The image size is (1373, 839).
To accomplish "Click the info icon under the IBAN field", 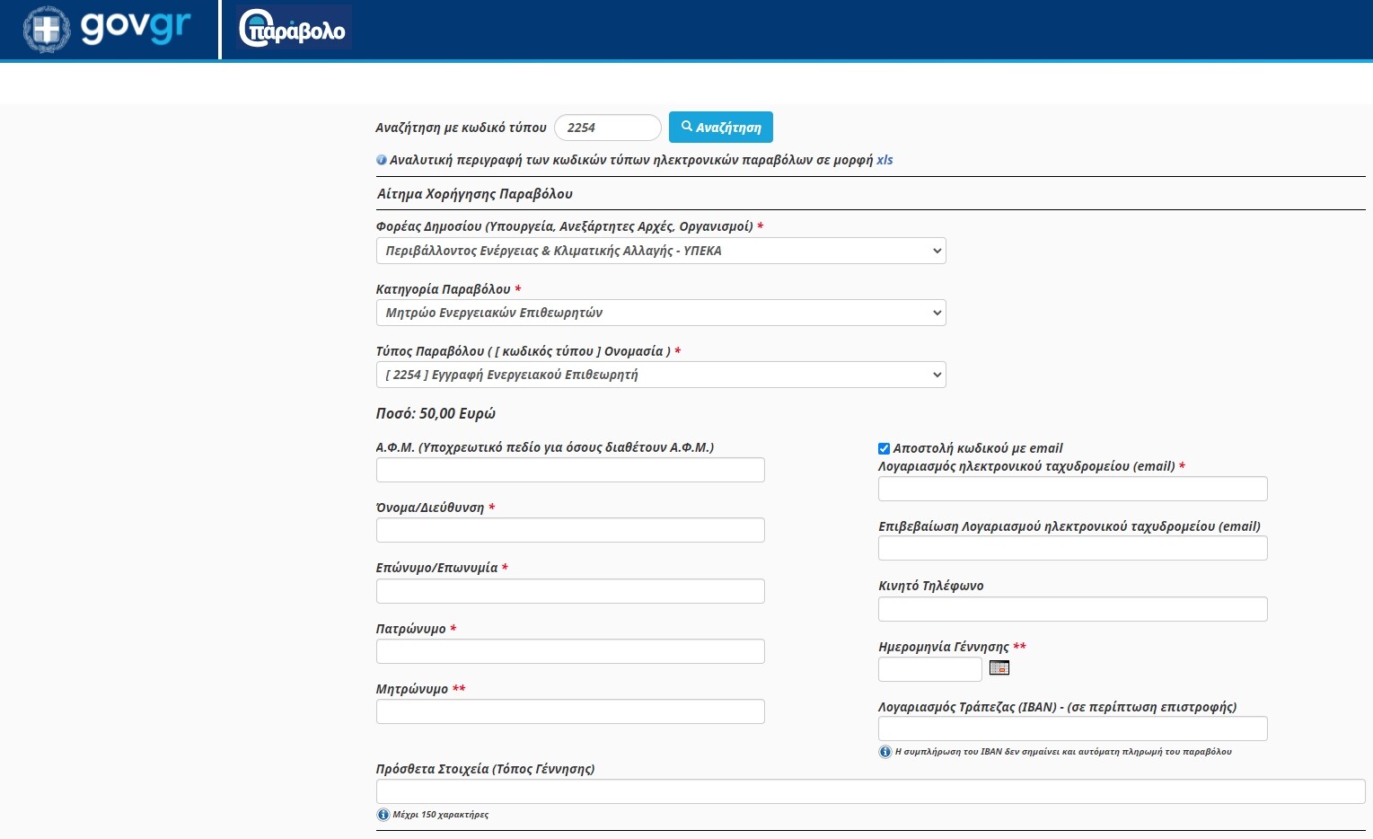I will click(885, 752).
